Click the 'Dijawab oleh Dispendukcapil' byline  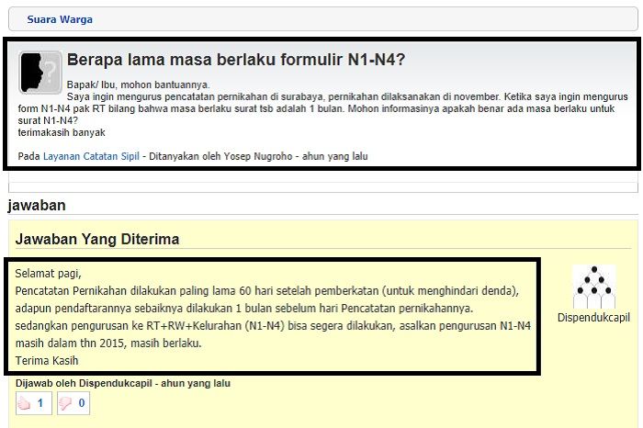(x=81, y=383)
